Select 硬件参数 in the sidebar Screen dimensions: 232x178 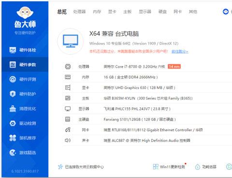point(25,65)
